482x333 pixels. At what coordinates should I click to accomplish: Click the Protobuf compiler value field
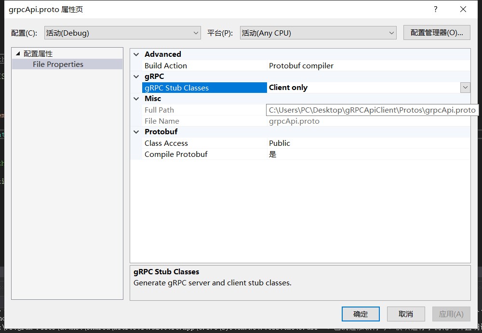[301, 66]
